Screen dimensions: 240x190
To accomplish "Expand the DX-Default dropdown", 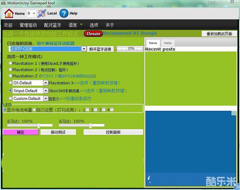I will [46, 83].
